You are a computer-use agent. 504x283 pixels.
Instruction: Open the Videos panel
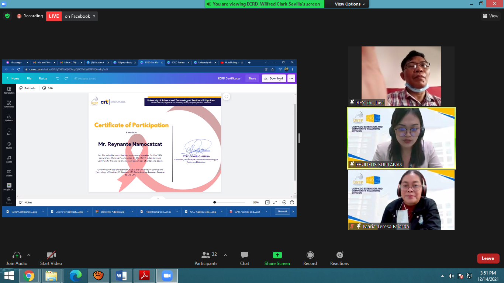(8, 173)
